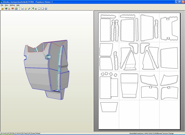Toggle the light bulb lighting icon
Image resolution: width=185 pixels, height=135 pixels.
(19, 9)
